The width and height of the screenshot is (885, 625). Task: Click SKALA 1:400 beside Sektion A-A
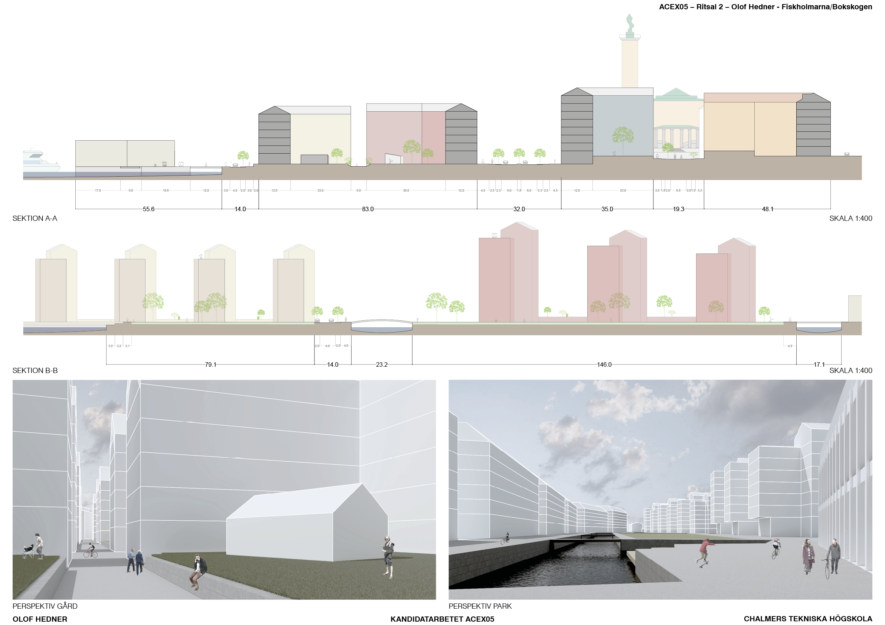click(x=850, y=219)
